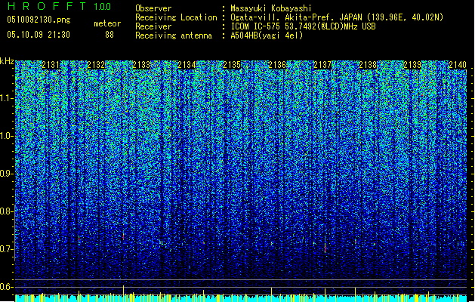Click the 2133 time marker
The image size is (475, 302).
pyautogui.click(x=141, y=65)
